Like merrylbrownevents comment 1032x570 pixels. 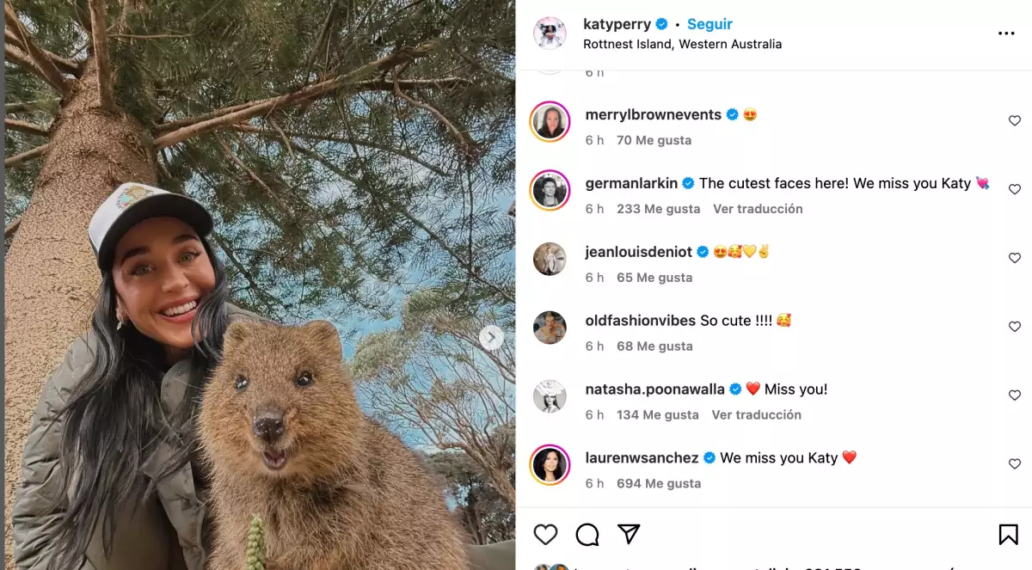tap(1014, 121)
